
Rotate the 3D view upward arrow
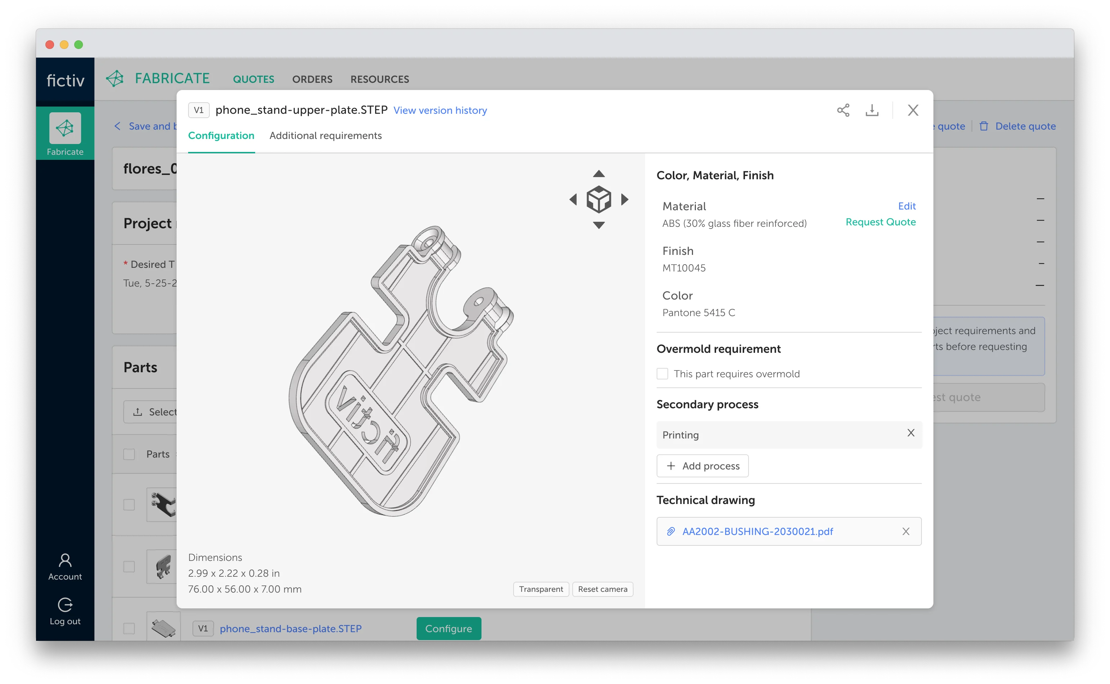(599, 174)
